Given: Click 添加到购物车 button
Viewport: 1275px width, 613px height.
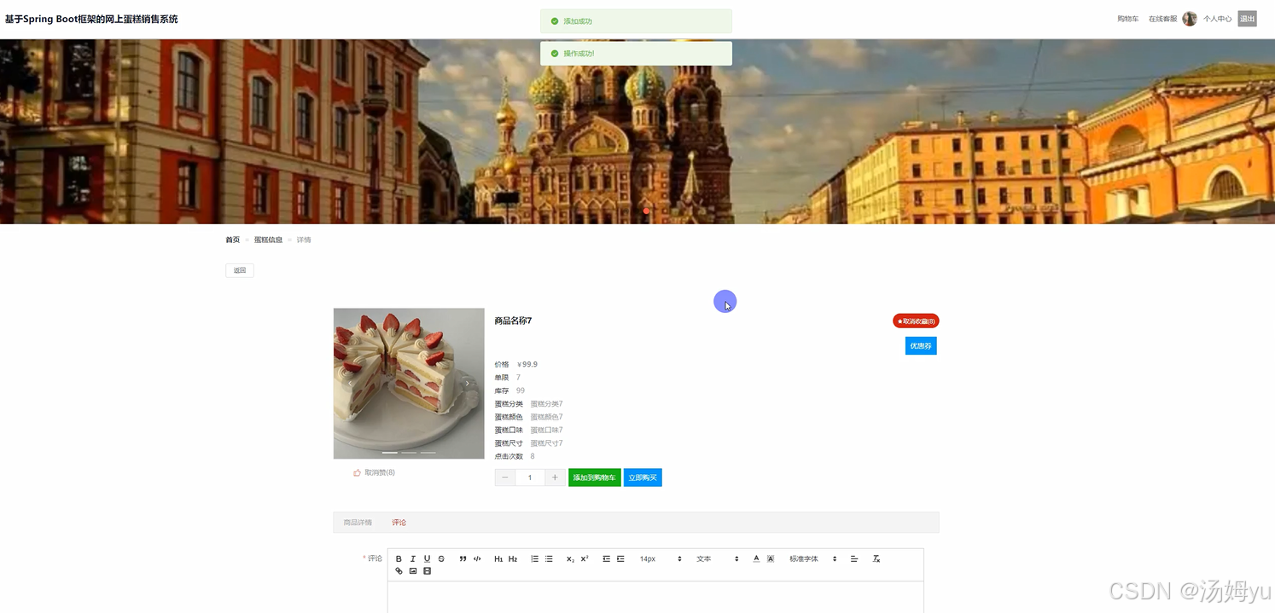Looking at the screenshot, I should click(x=595, y=477).
